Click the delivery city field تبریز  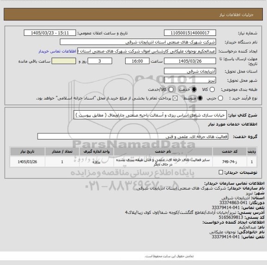tap(190, 80)
